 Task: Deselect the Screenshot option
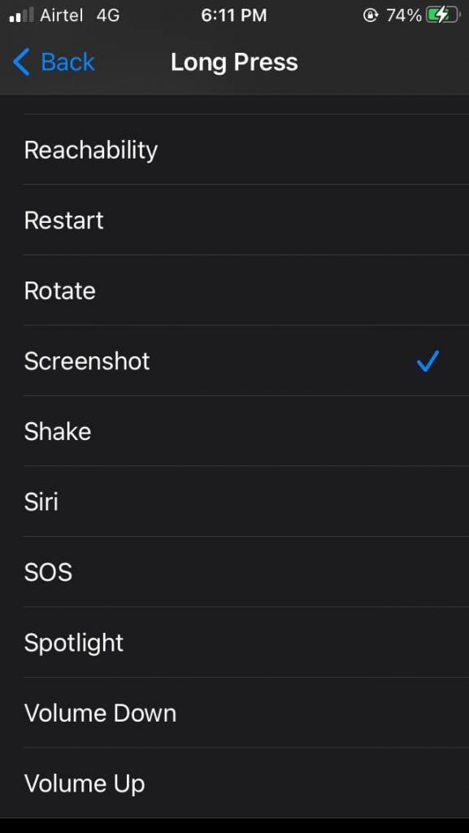coord(86,361)
